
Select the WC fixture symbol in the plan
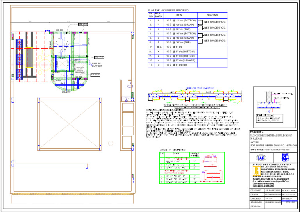click(x=130, y=86)
